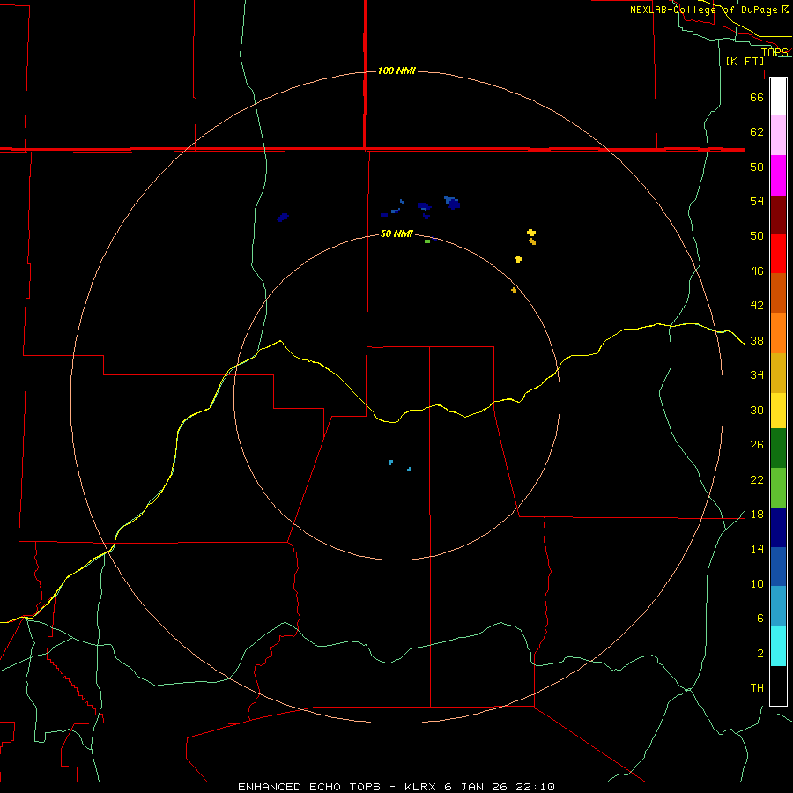Click the [K FT] units label
The width and height of the screenshot is (793, 793).
[x=745, y=61]
